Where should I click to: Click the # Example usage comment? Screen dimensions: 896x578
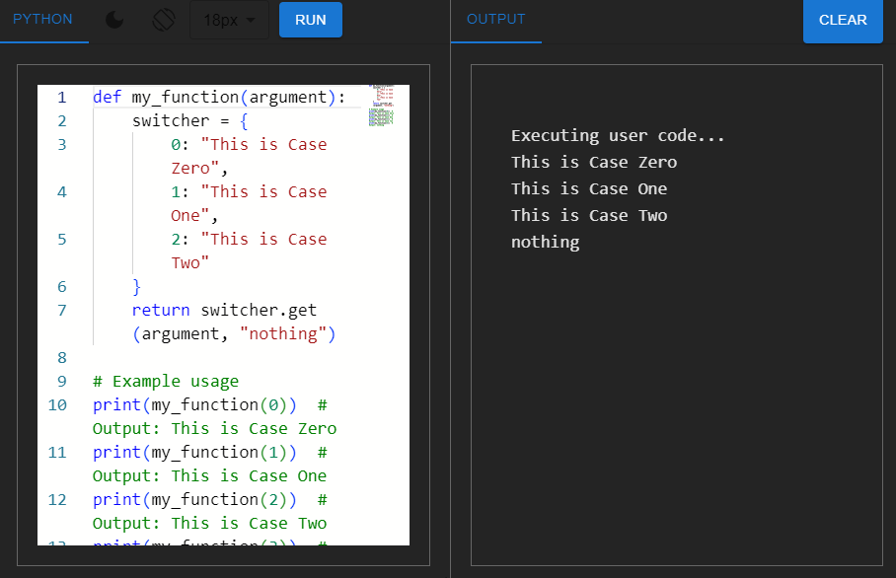pos(166,381)
